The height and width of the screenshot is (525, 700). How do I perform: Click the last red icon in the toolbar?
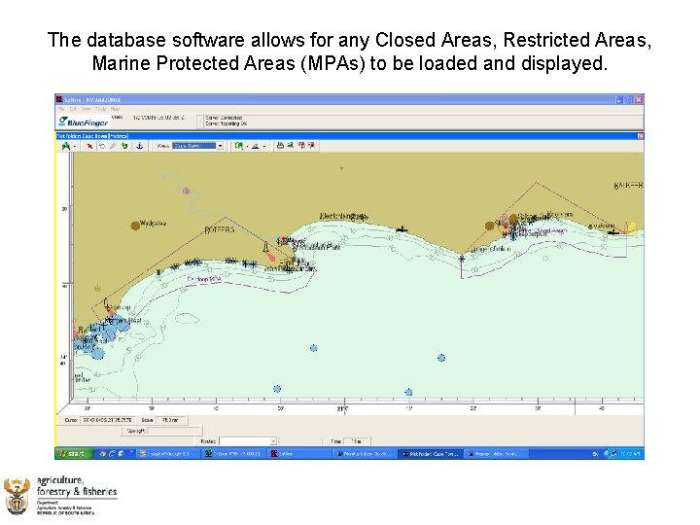click(311, 145)
